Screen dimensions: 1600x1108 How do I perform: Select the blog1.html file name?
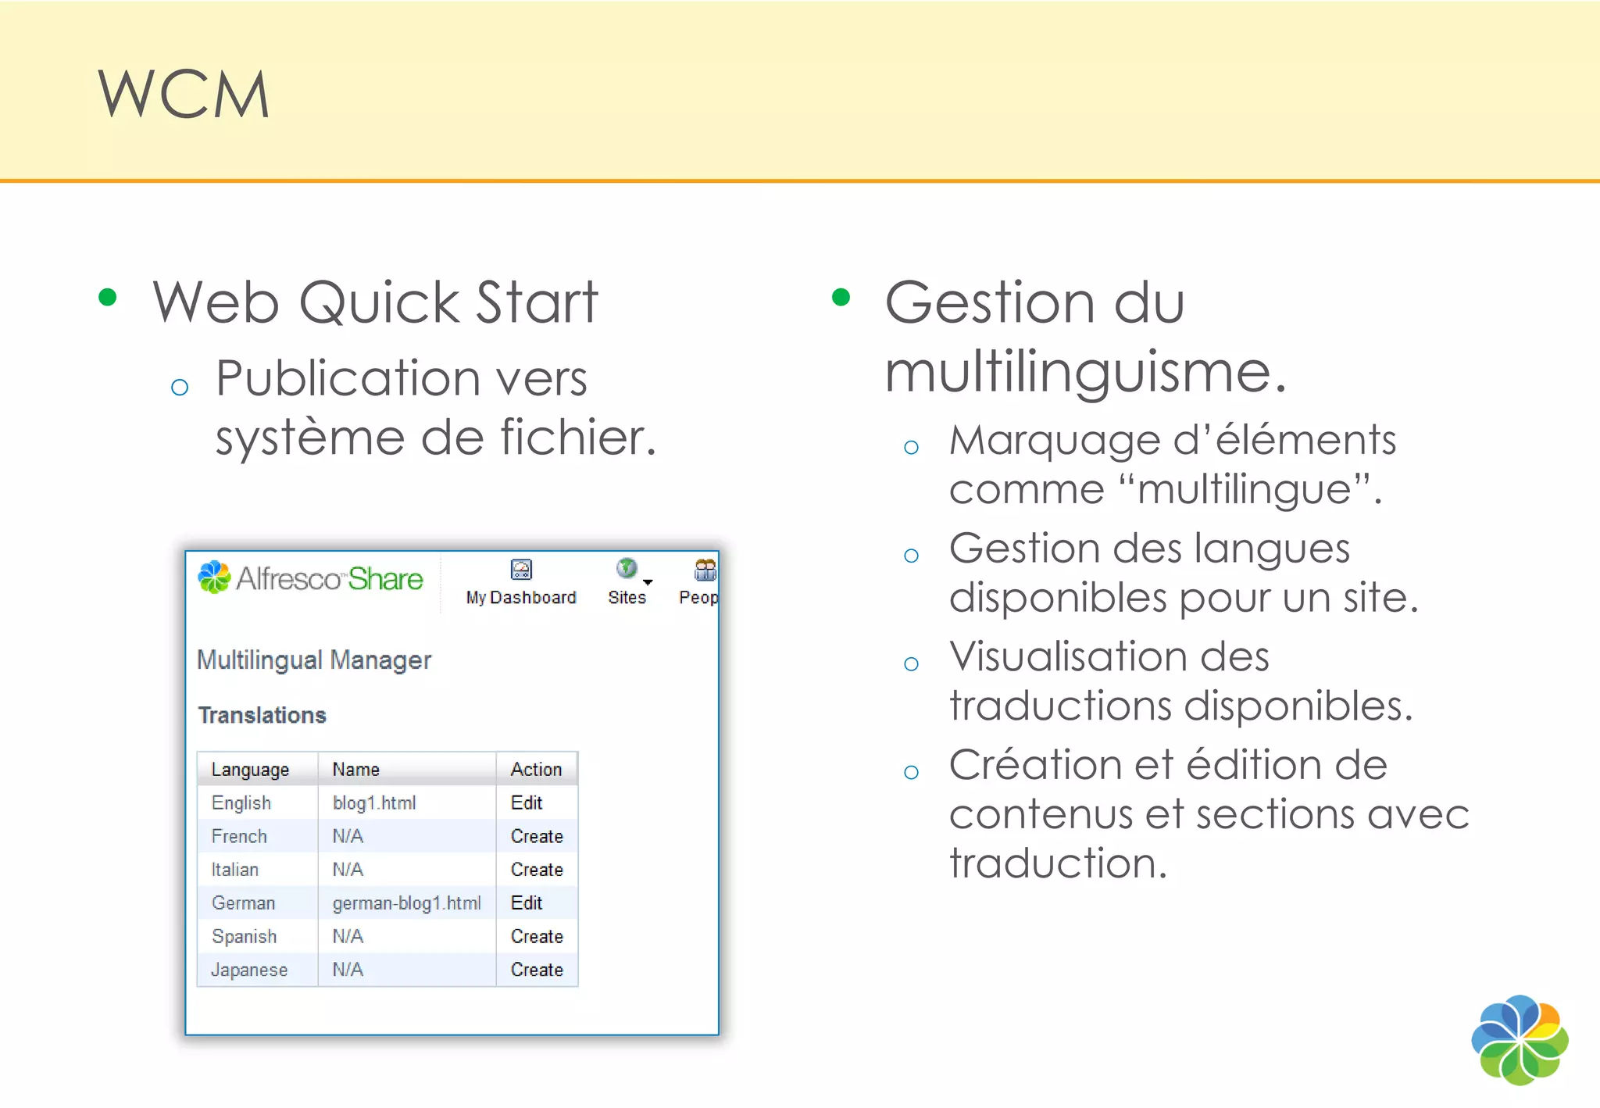pos(374,802)
